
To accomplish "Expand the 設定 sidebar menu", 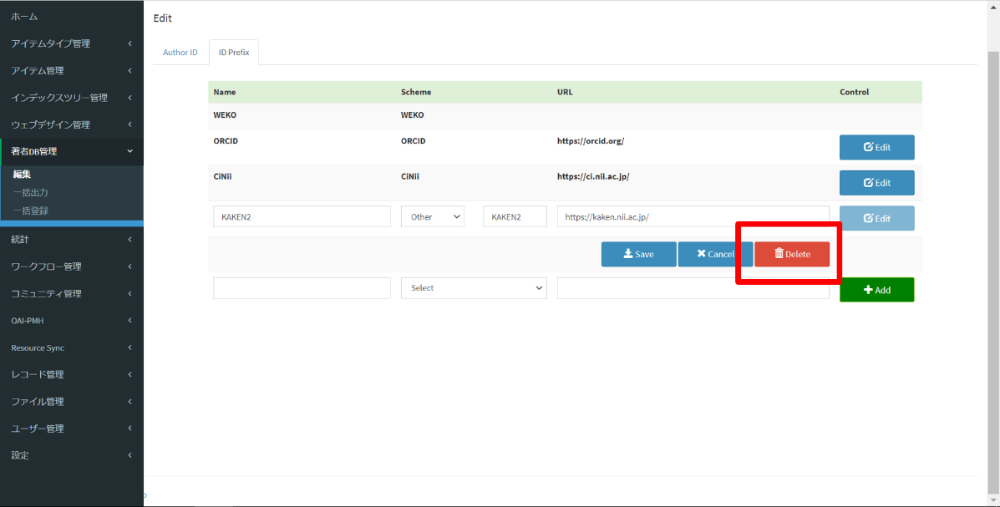I will [71, 455].
